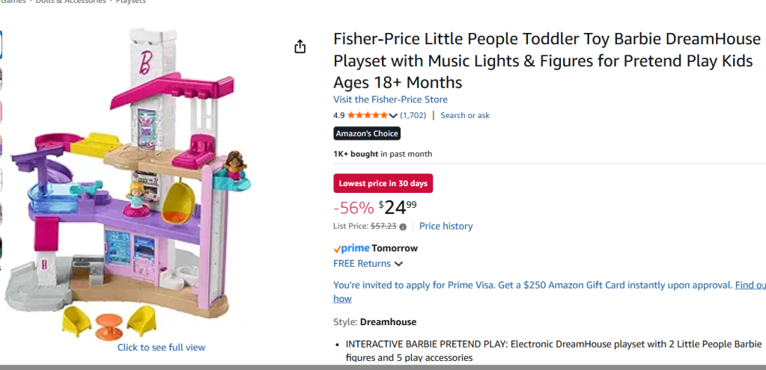Click 'Click to see full view' text
The height and width of the screenshot is (370, 766).
point(161,348)
